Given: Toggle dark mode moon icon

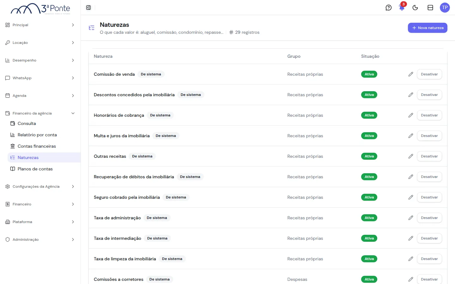Looking at the screenshot, I should [x=415, y=8].
